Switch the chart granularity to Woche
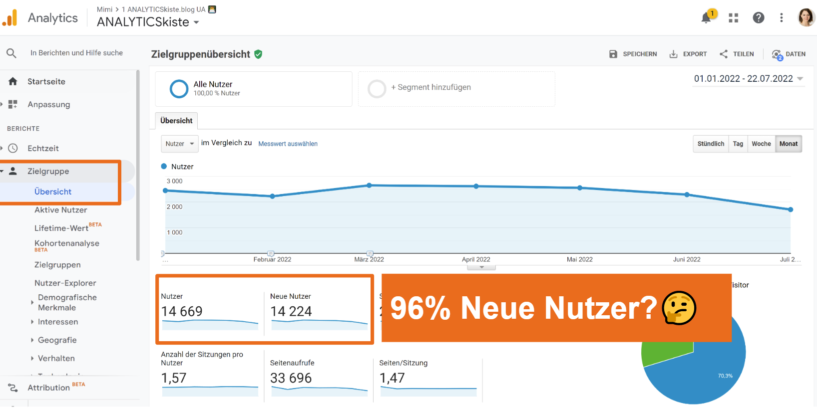The height and width of the screenshot is (412, 817). coord(761,144)
